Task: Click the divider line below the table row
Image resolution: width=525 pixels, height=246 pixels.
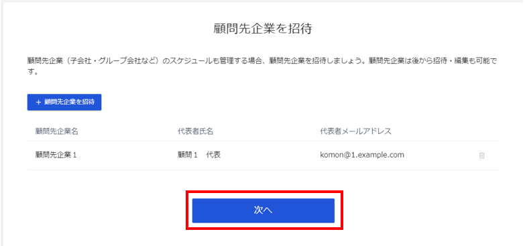Action: (263, 170)
